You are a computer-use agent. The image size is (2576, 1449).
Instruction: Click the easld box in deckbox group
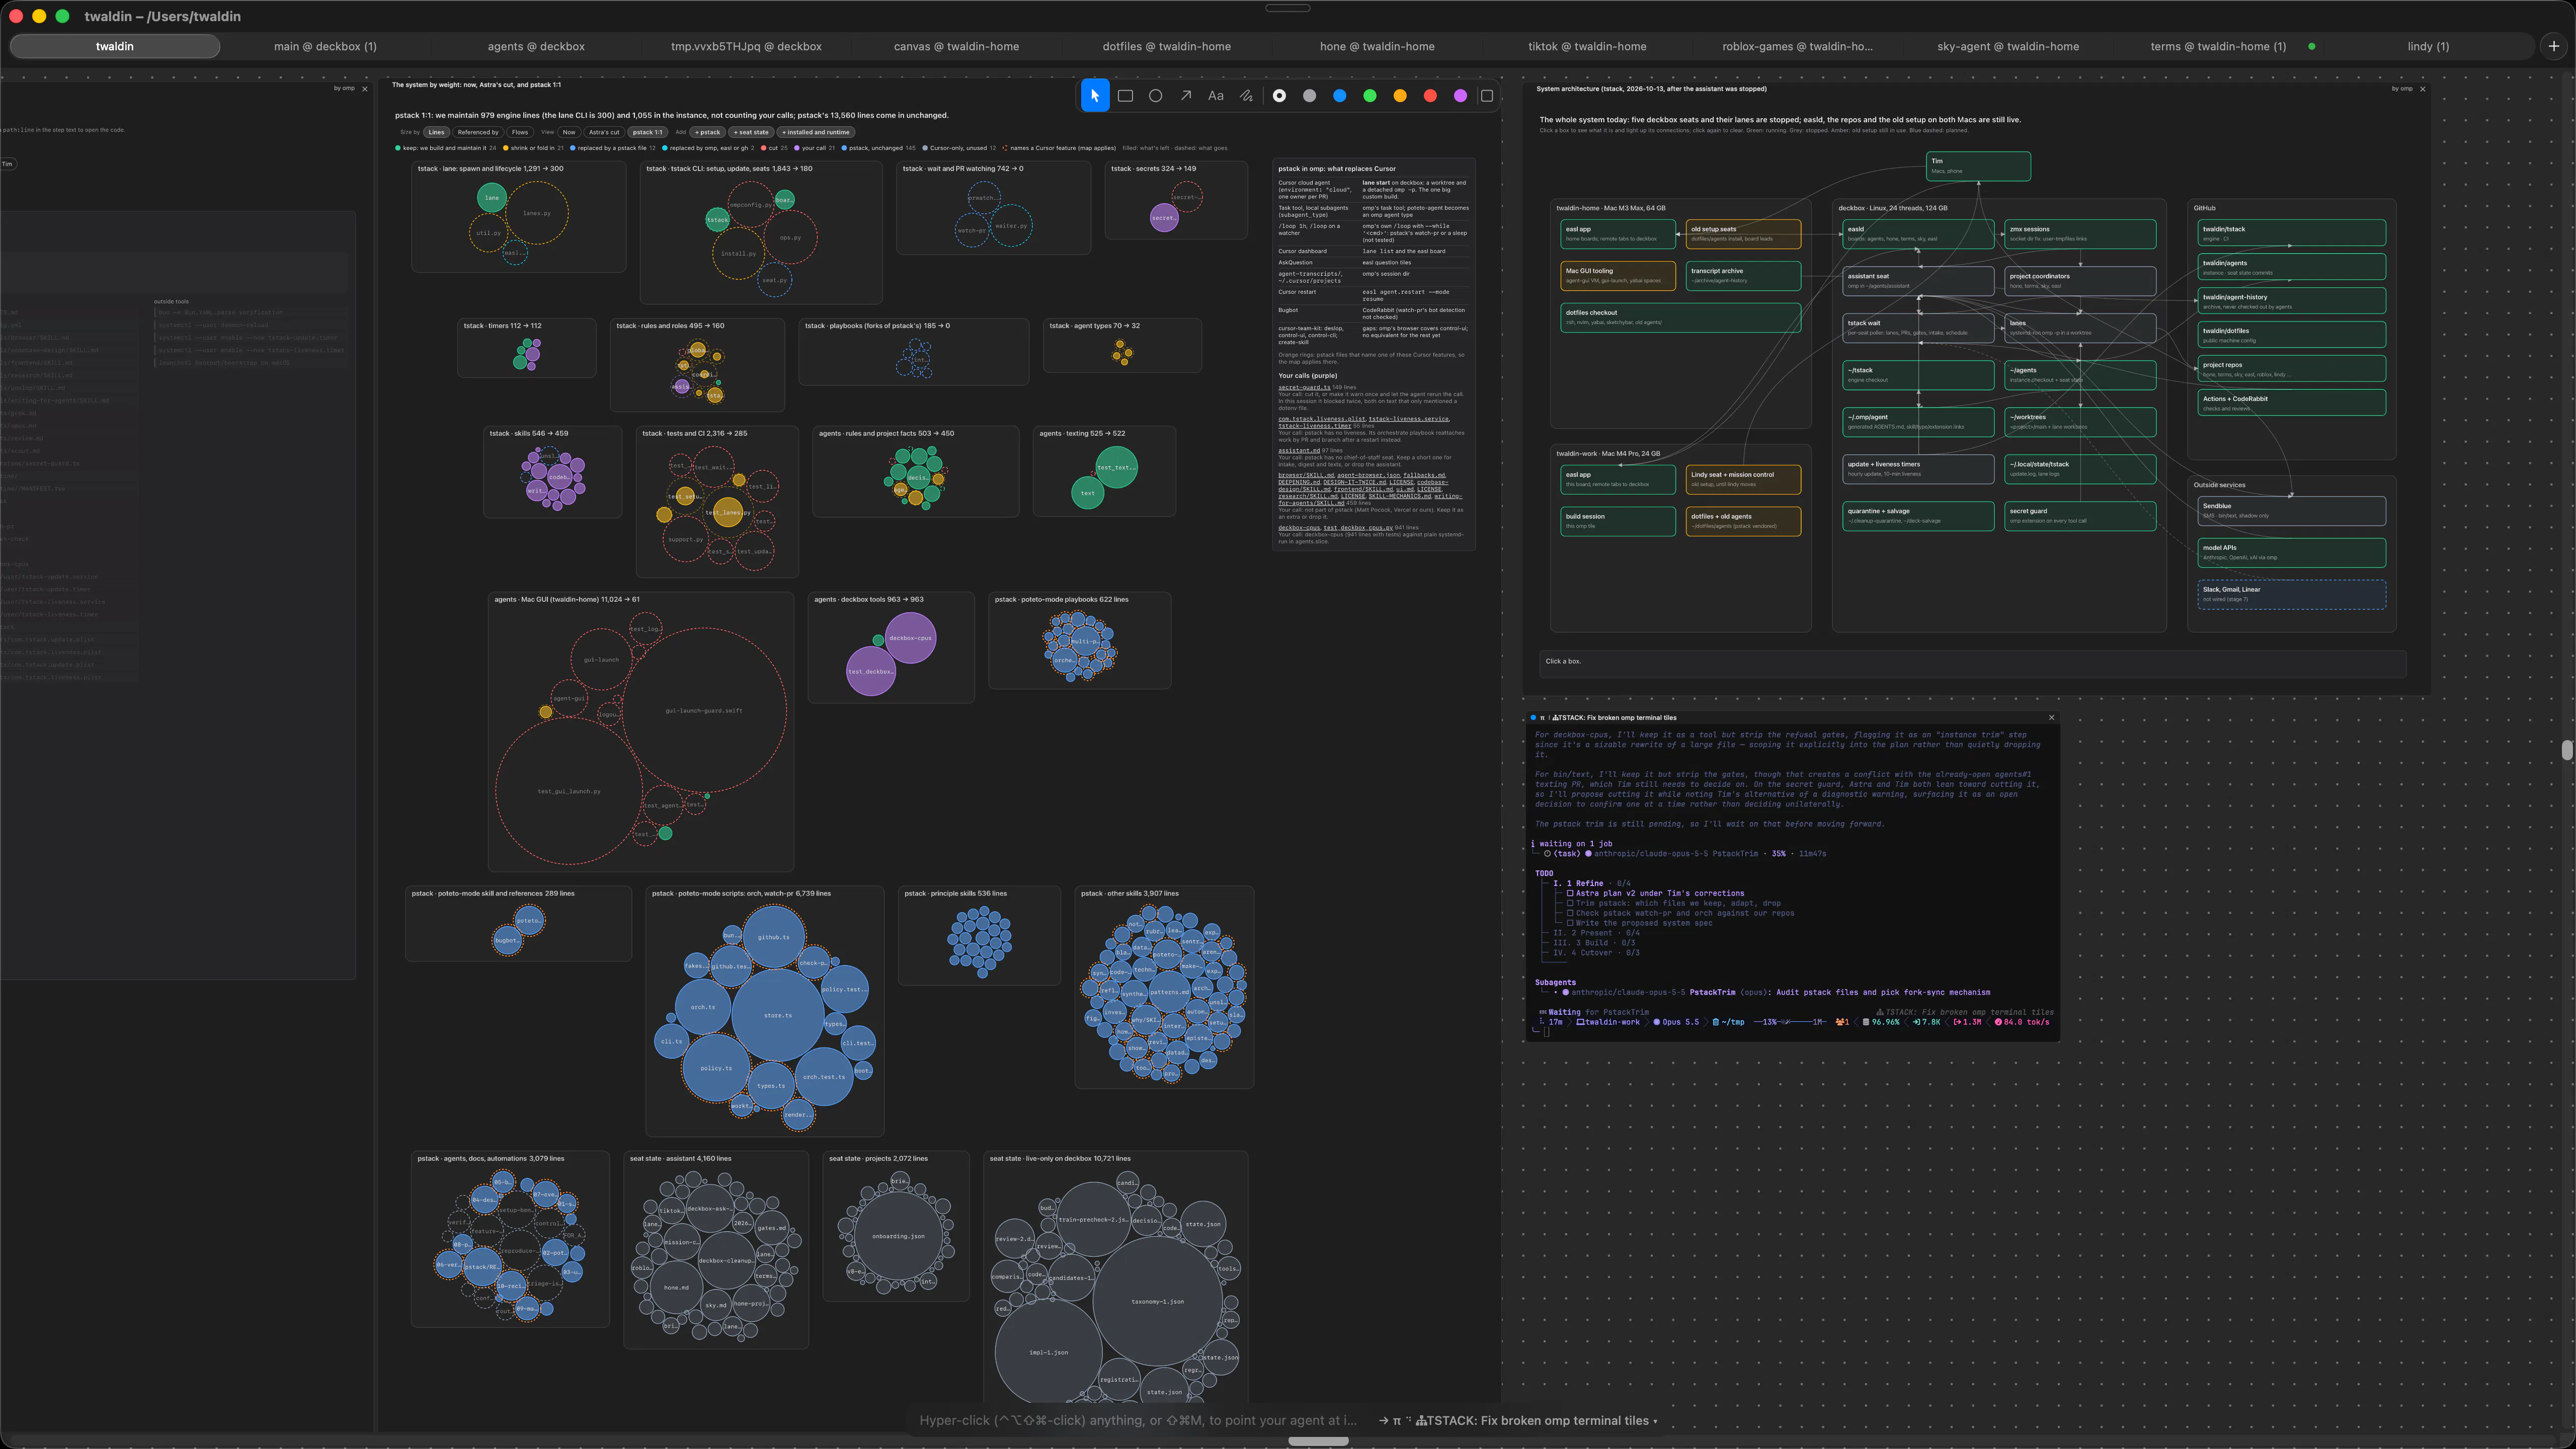point(1918,234)
